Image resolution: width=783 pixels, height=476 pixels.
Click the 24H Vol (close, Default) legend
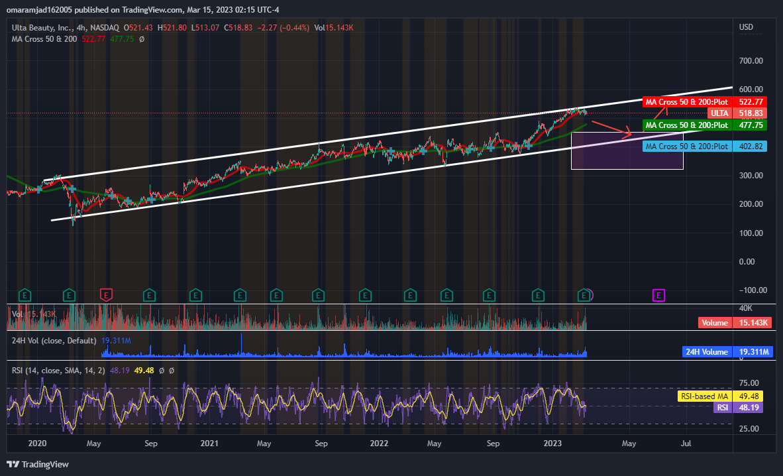coord(54,341)
